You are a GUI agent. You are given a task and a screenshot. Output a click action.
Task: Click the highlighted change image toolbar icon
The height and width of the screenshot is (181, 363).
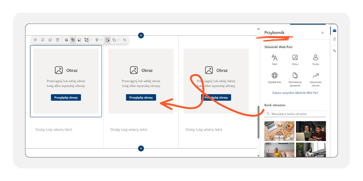tap(73, 40)
